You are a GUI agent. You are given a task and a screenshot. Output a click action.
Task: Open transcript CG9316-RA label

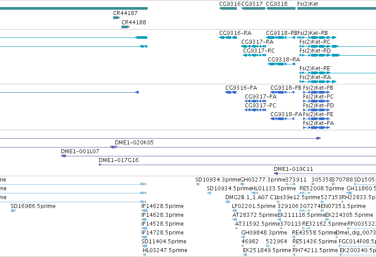point(235,33)
